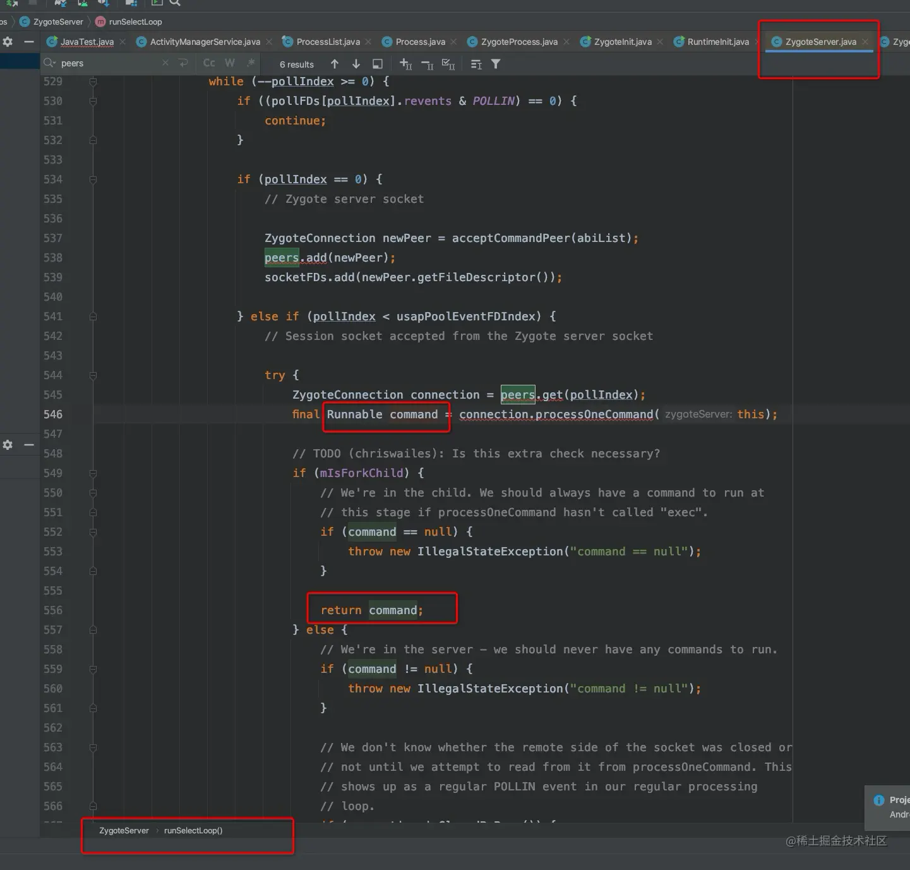Screen dimensions: 910x870
Task: Close the ZygoteServer.java tab
Action: [865, 42]
